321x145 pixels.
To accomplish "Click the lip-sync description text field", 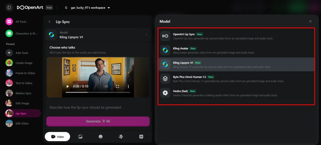I will point(98,107).
